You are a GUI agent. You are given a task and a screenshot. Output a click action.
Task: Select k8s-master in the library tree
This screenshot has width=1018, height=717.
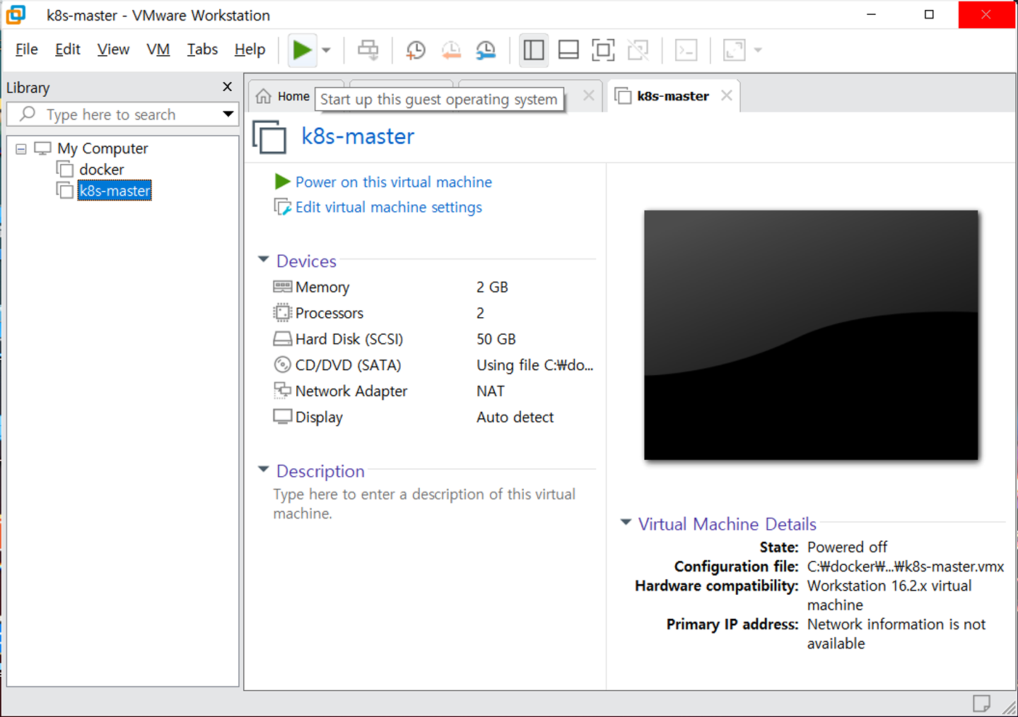pyautogui.click(x=115, y=191)
